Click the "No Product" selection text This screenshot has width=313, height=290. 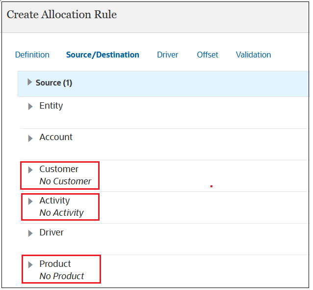tap(62, 276)
